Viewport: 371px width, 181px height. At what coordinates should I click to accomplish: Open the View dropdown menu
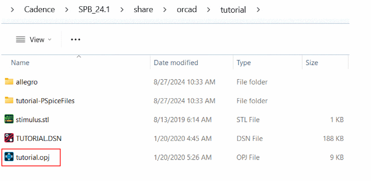tap(34, 39)
